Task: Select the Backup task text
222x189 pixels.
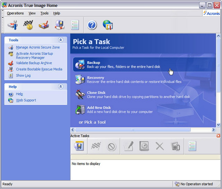Action: coord(123,64)
